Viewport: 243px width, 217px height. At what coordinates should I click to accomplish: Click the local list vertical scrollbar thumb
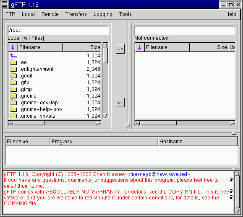click(106, 55)
